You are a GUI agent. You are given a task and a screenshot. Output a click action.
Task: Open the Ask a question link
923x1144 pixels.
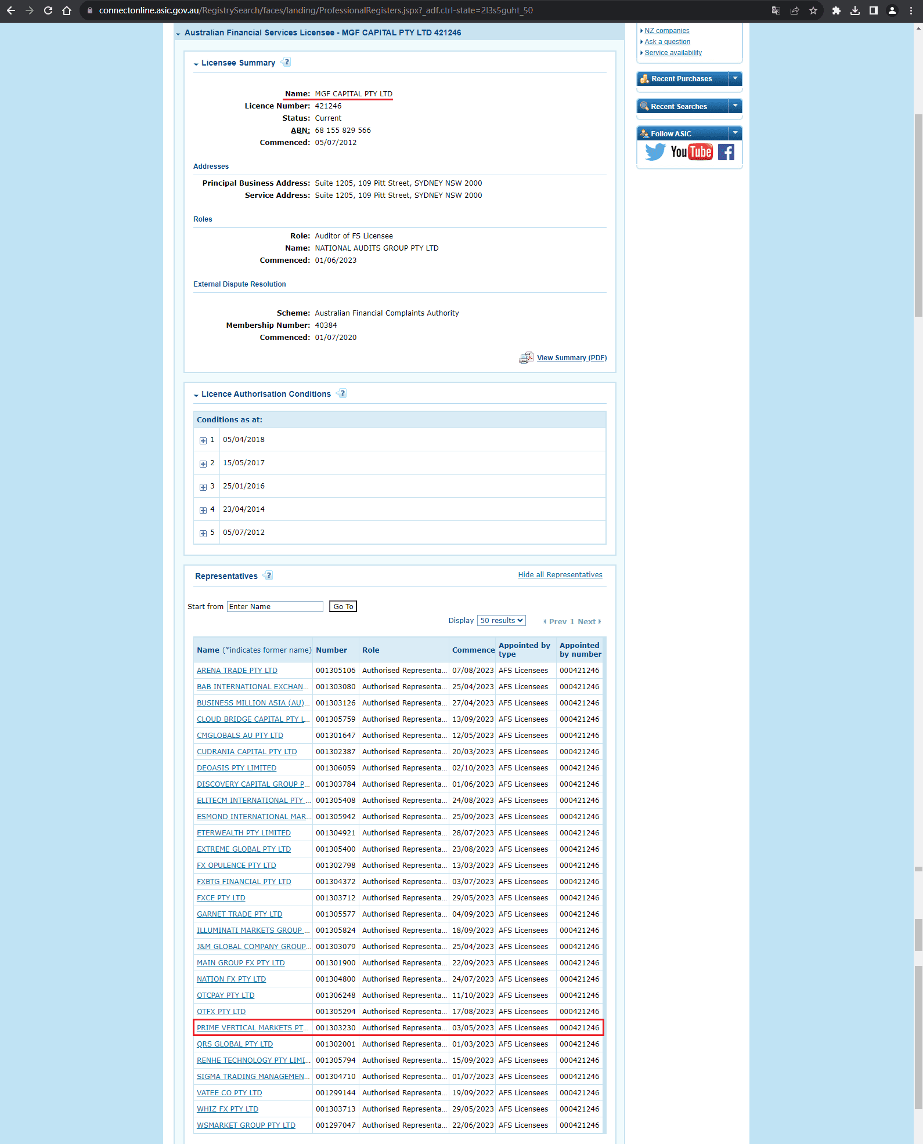pyautogui.click(x=668, y=42)
